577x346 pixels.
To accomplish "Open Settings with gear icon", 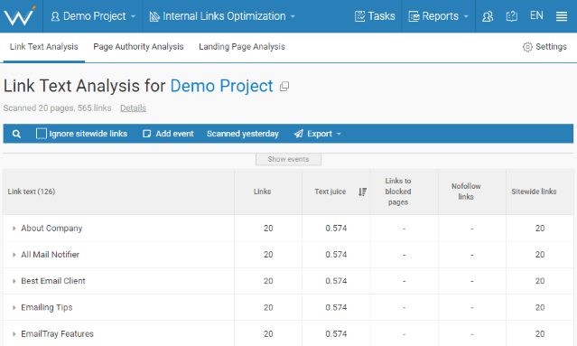I will (x=544, y=47).
